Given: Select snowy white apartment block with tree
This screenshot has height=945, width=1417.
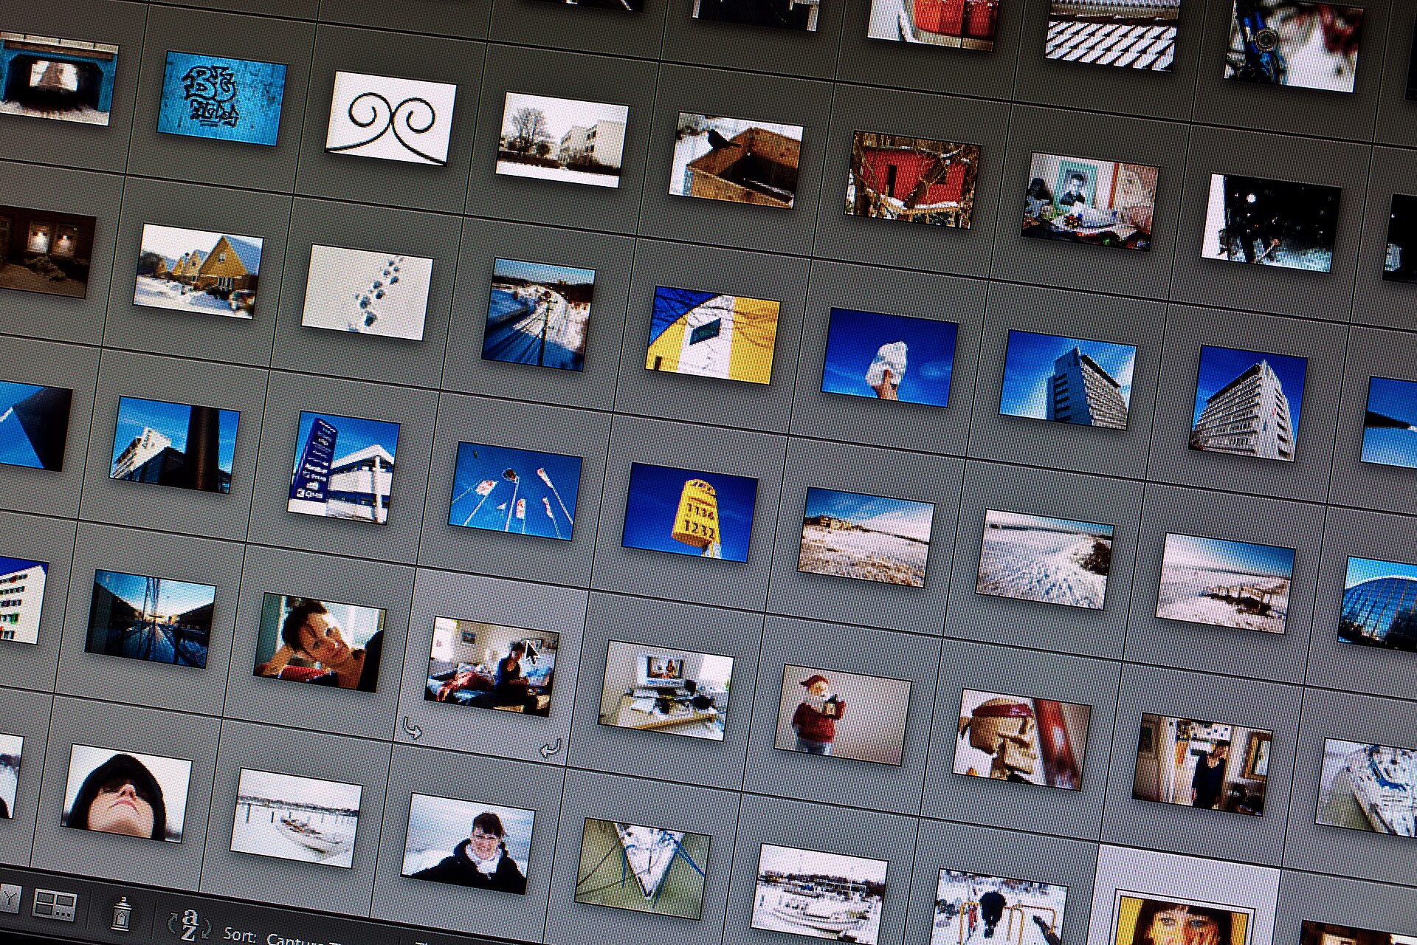Looking at the screenshot, I should point(562,140).
